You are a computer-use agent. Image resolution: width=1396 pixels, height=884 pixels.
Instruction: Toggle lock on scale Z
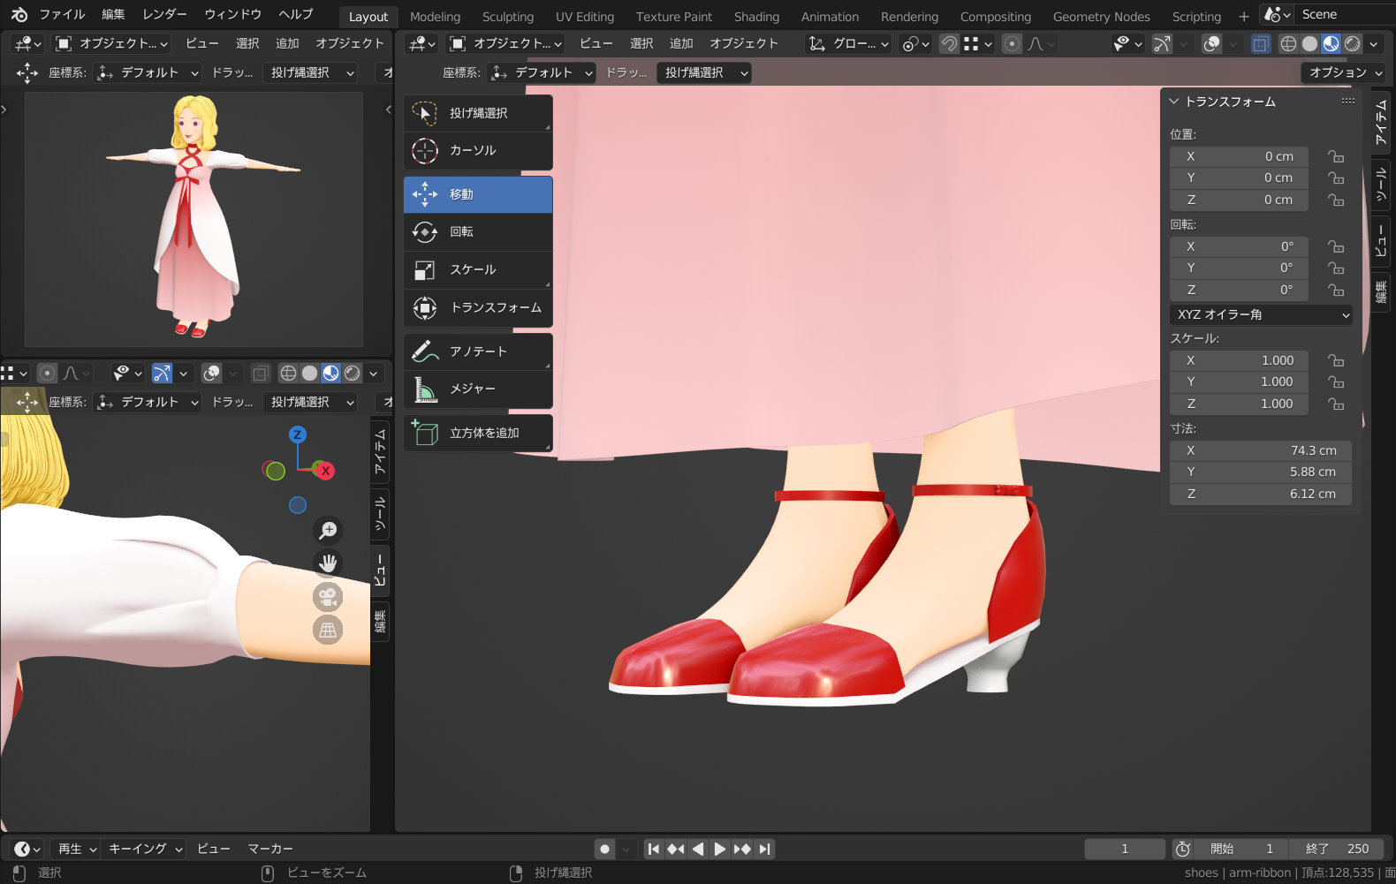coord(1336,404)
